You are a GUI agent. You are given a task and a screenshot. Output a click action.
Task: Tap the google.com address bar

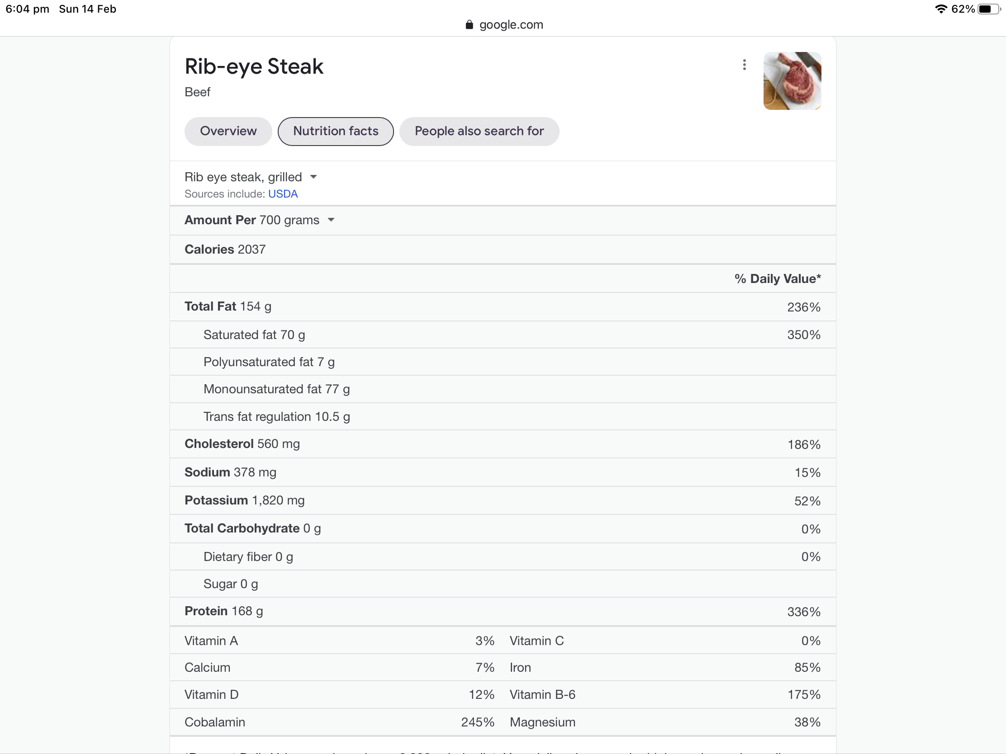click(x=504, y=24)
